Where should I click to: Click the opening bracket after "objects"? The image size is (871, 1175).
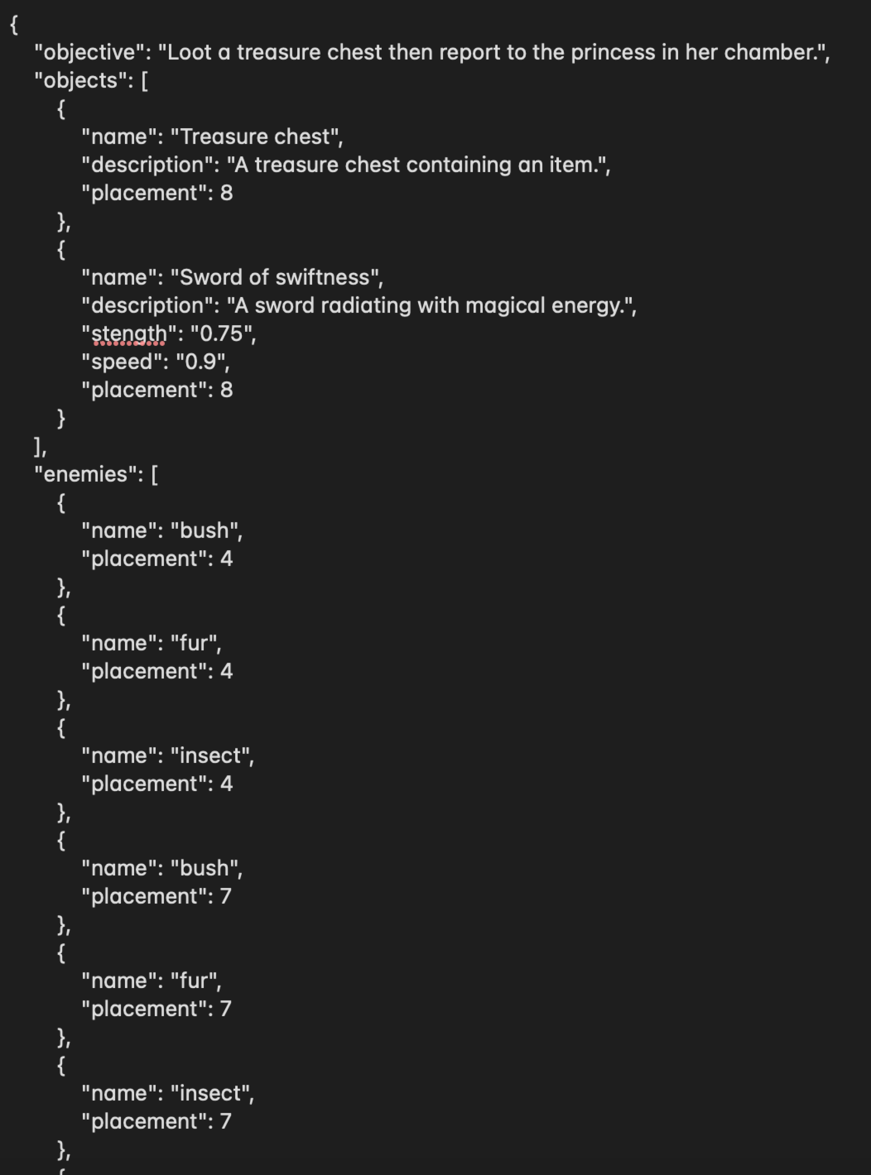coord(145,81)
